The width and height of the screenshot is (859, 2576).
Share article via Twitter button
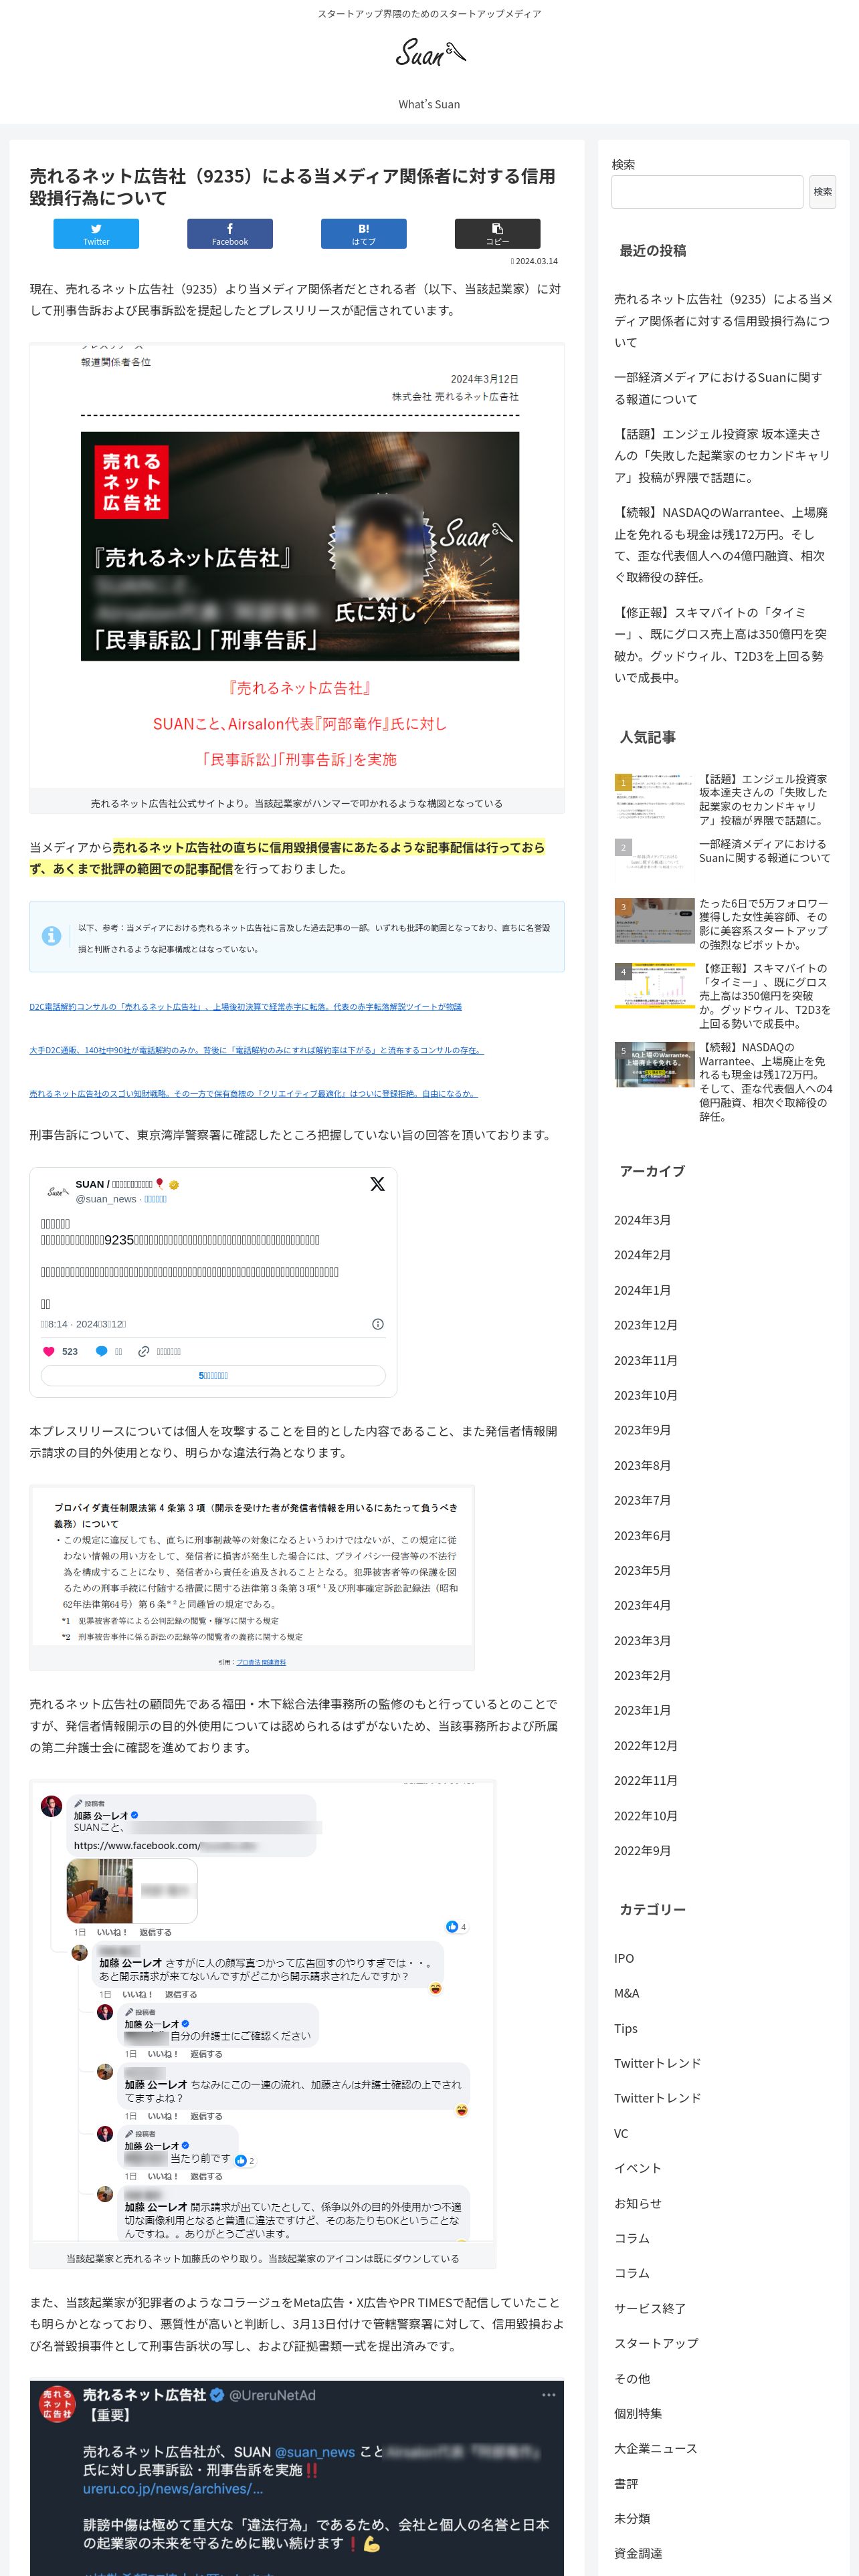click(x=96, y=234)
